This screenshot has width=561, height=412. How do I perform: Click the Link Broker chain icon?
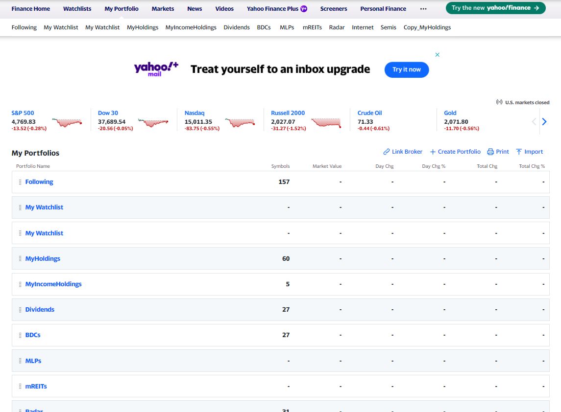pos(387,152)
